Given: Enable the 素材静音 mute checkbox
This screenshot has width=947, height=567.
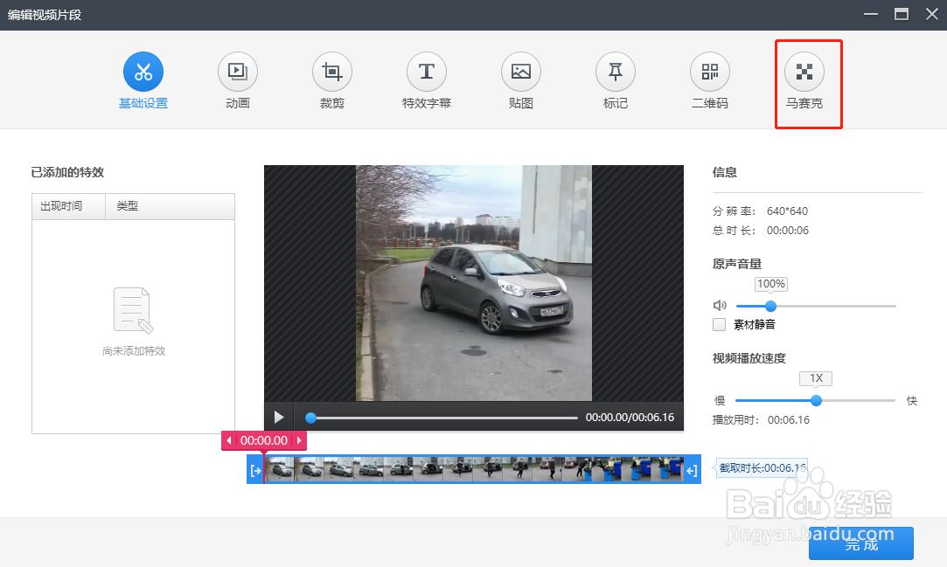Looking at the screenshot, I should click(x=719, y=324).
